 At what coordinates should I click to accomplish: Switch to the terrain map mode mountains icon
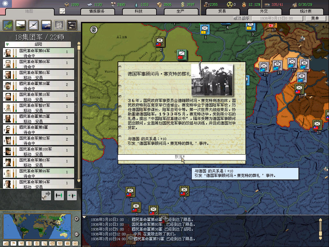tap(6, 244)
